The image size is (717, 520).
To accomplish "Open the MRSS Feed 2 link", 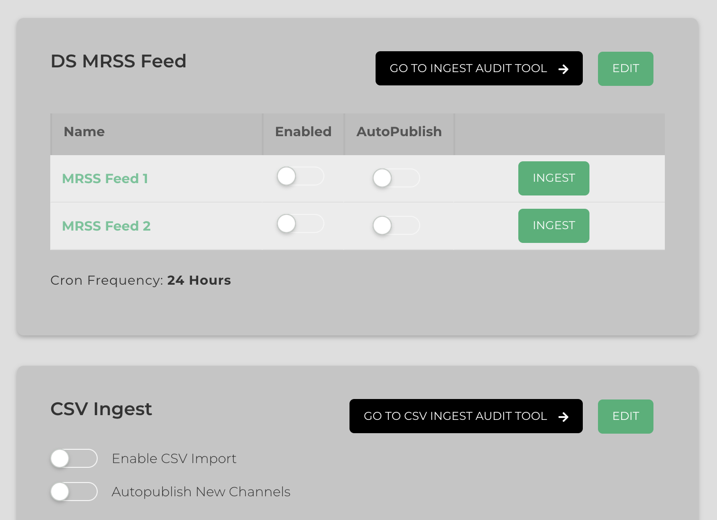I will (x=106, y=226).
